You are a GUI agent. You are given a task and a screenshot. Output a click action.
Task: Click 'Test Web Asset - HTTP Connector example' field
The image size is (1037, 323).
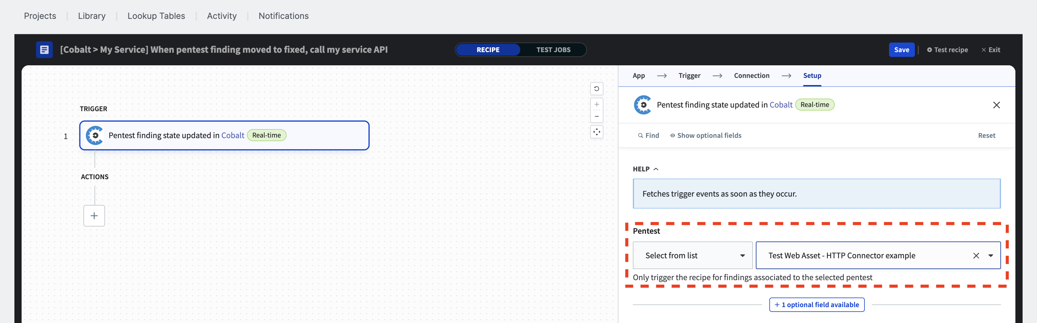(878, 256)
